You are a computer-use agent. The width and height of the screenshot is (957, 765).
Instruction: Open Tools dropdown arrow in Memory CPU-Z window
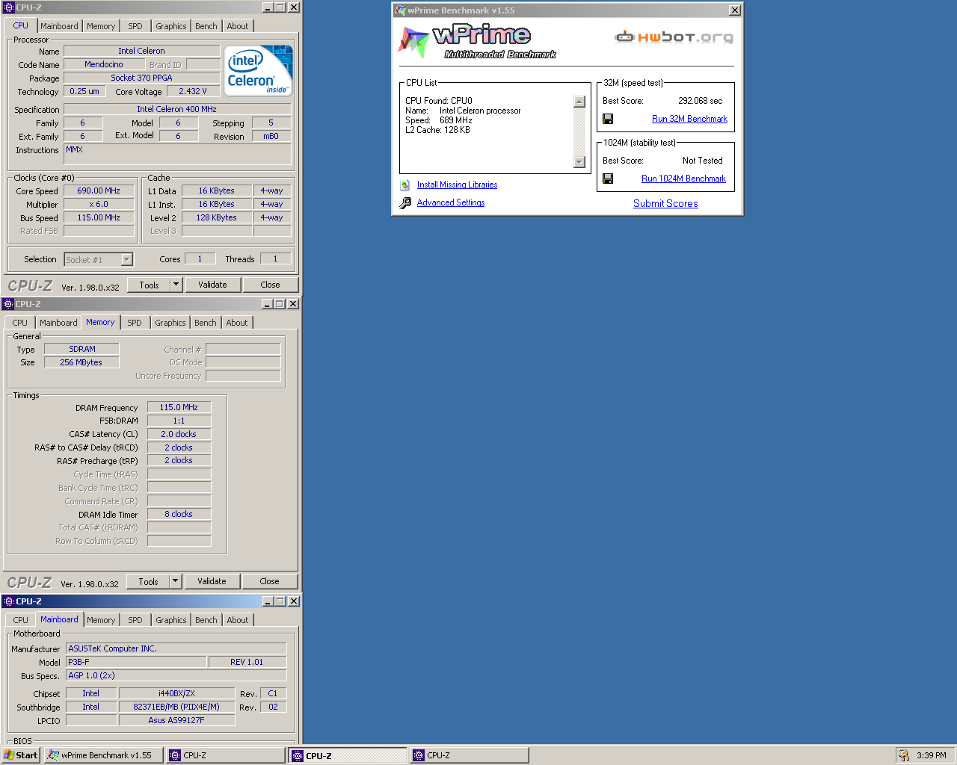tap(175, 581)
